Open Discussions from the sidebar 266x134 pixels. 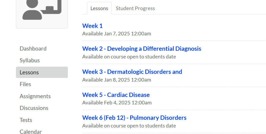point(34,108)
